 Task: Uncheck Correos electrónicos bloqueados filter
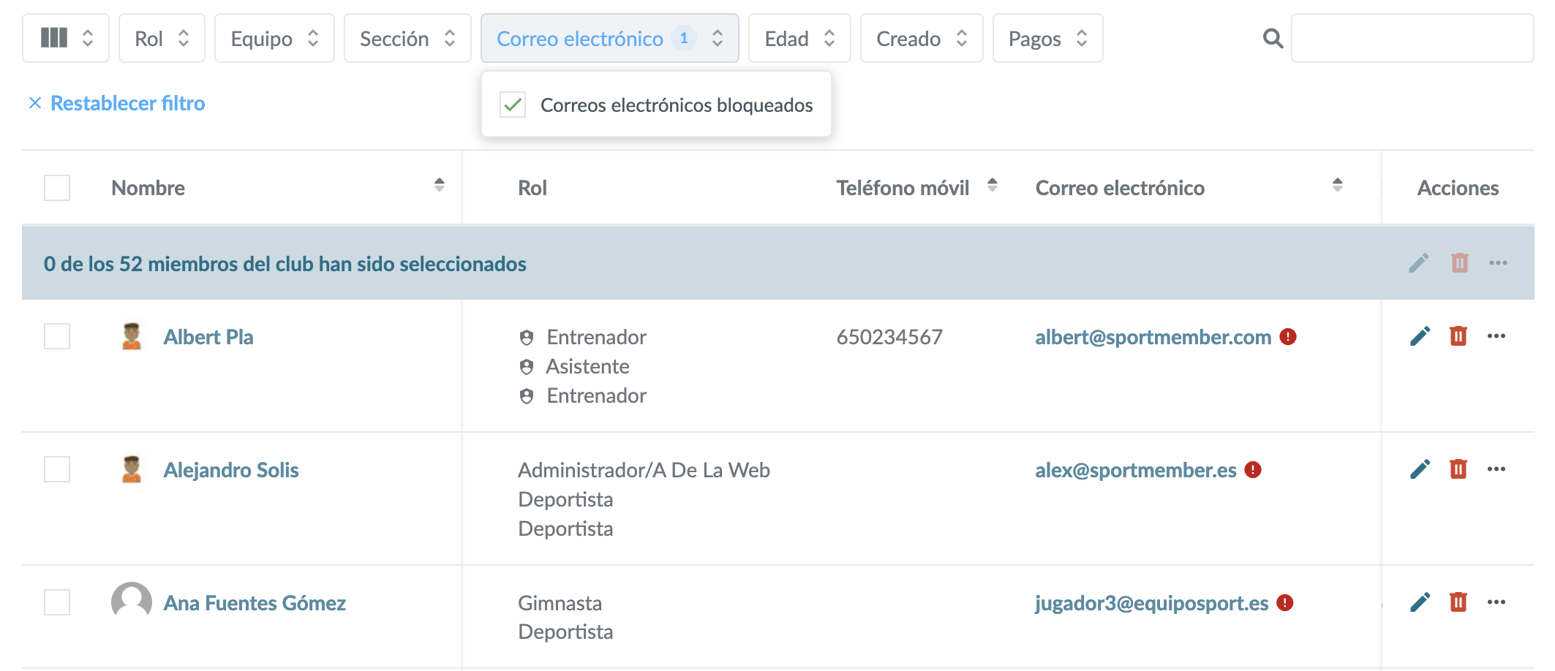pos(513,105)
